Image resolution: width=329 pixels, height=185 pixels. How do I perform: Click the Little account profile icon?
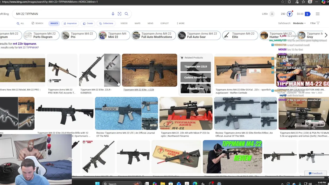click(x=272, y=14)
